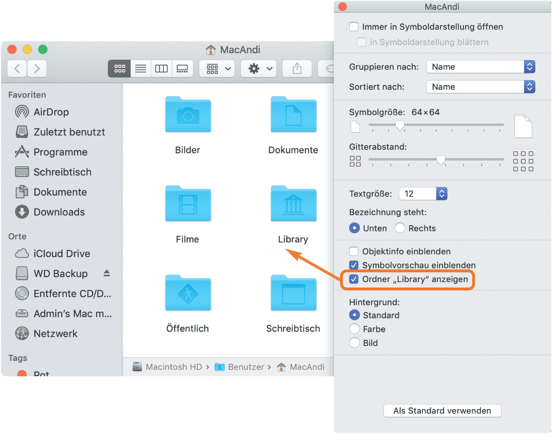Click the large icon size end

pyautogui.click(x=523, y=126)
